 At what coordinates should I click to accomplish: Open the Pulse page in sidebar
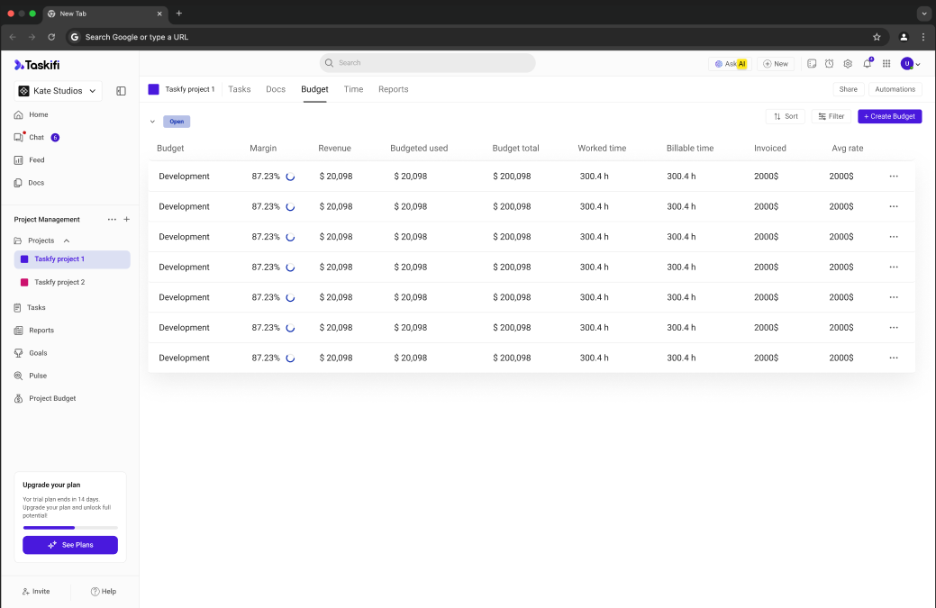click(x=38, y=376)
